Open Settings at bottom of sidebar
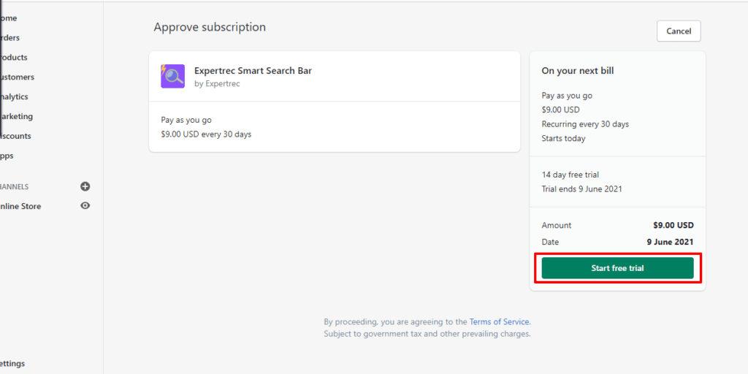The image size is (748, 374). point(12,363)
